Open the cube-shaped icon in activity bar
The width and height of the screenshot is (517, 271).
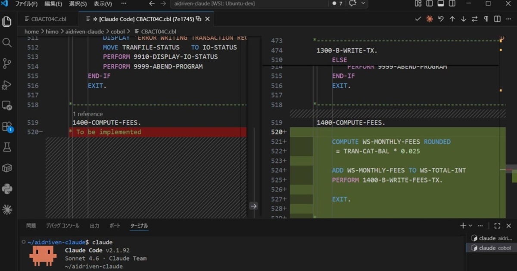click(x=7, y=168)
